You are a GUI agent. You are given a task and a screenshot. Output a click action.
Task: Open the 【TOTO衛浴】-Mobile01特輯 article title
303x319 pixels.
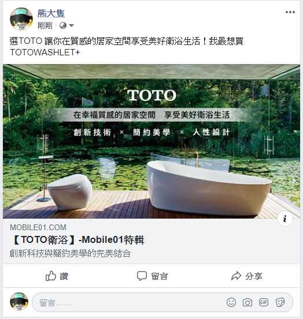[77, 239]
